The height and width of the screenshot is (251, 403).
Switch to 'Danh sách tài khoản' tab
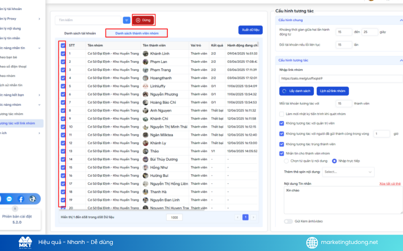tap(80, 33)
